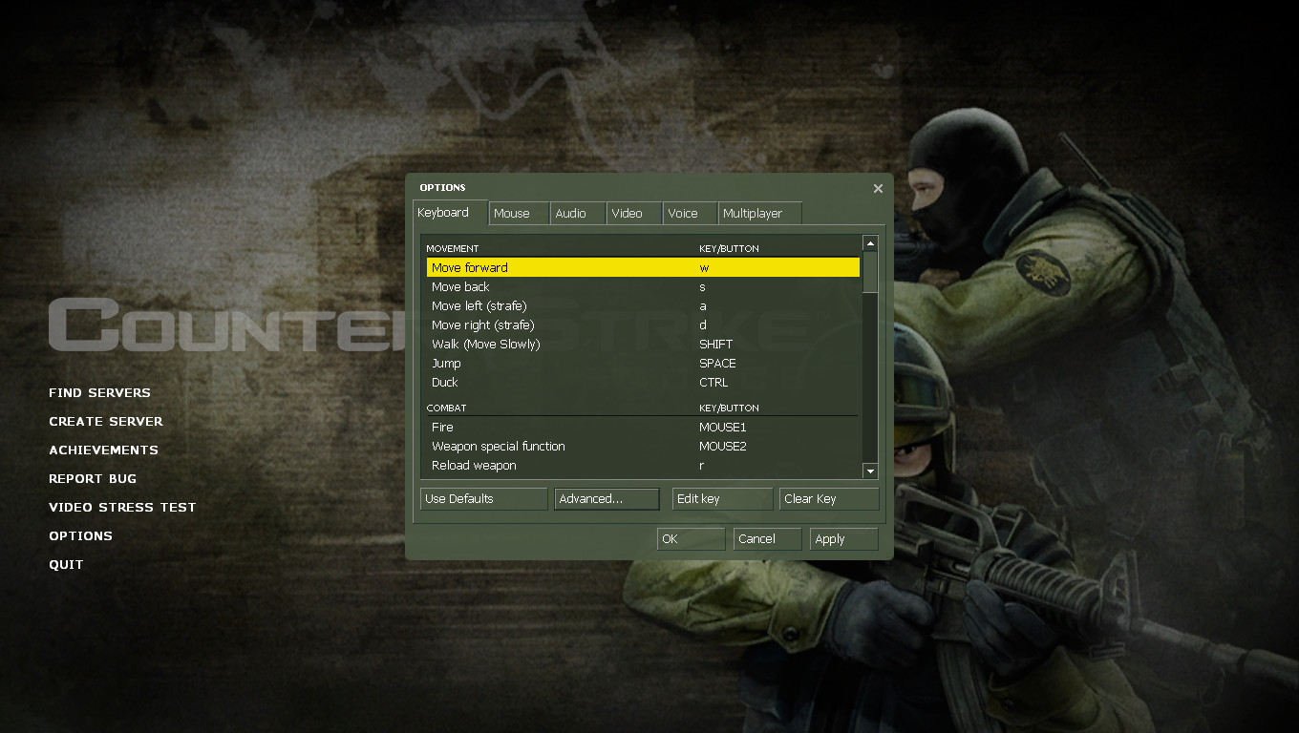Click the Edit key button
The width and height of the screenshot is (1299, 733).
pos(721,498)
